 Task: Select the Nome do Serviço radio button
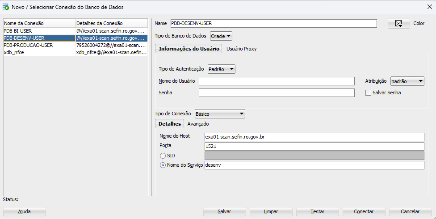coord(163,165)
